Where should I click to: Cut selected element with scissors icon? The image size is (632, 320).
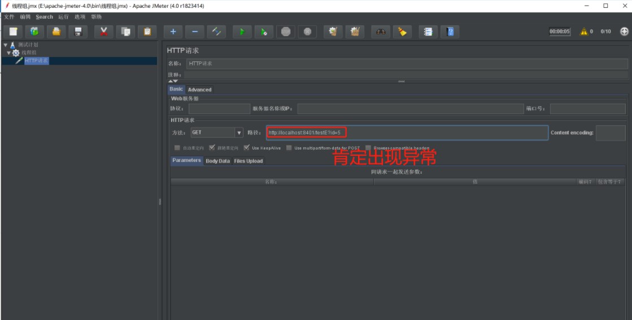[103, 32]
